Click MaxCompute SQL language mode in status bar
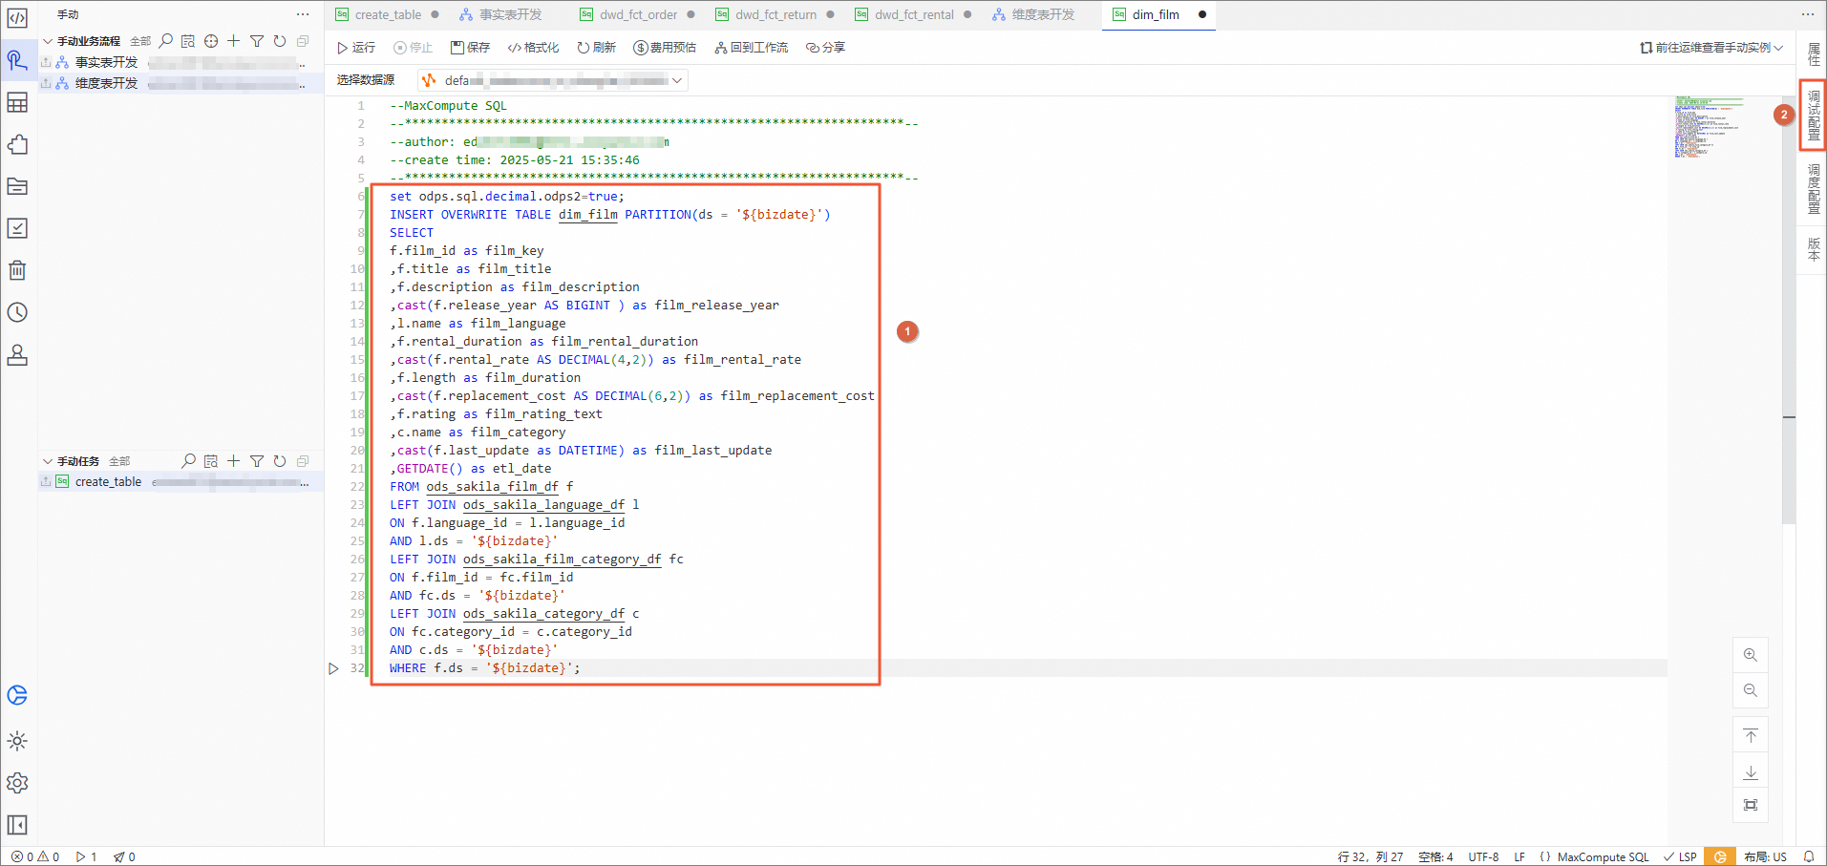 point(1603,856)
